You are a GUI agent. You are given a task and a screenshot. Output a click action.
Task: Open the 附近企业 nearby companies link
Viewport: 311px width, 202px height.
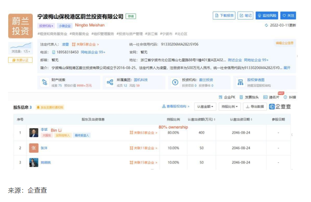pyautogui.click(x=235, y=60)
